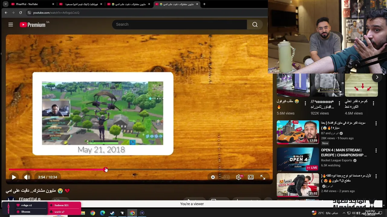This screenshot has height=217, width=387.
Task: Open the FFearFFul channel avatar
Action: tap(11, 199)
